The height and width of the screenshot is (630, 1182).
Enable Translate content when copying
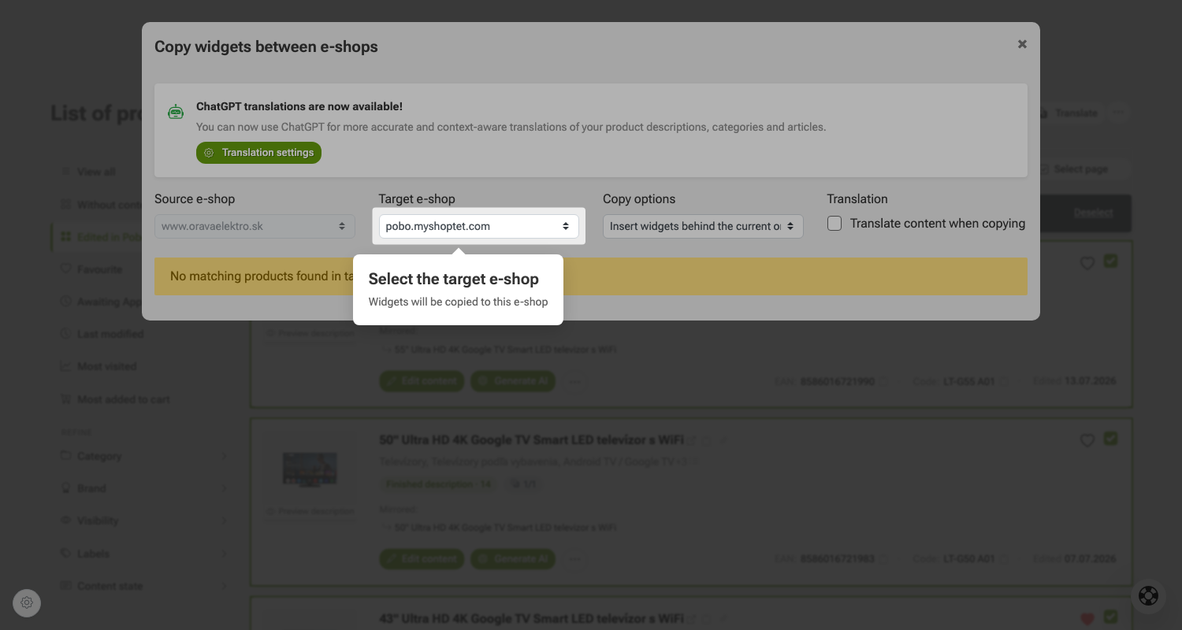834,224
